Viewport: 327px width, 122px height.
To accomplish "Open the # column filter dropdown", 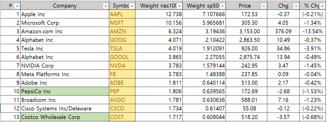I will (17, 6).
